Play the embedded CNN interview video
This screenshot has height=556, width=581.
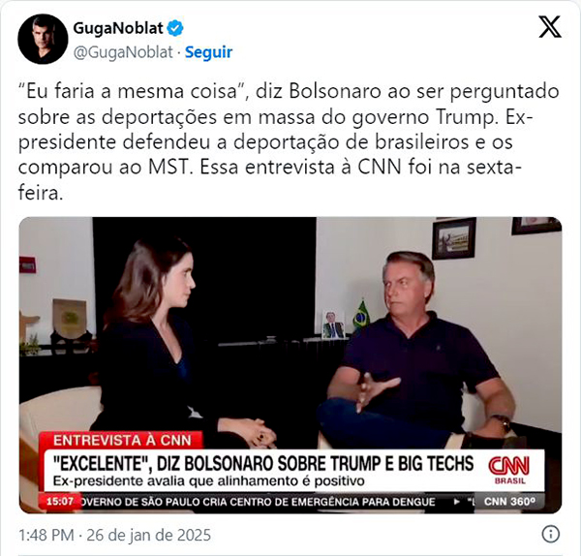[290, 365]
